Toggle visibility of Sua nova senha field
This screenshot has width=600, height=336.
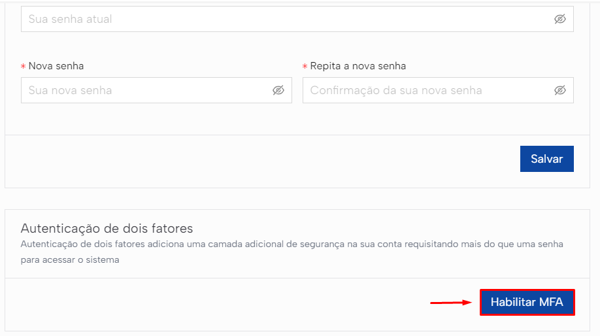278,90
